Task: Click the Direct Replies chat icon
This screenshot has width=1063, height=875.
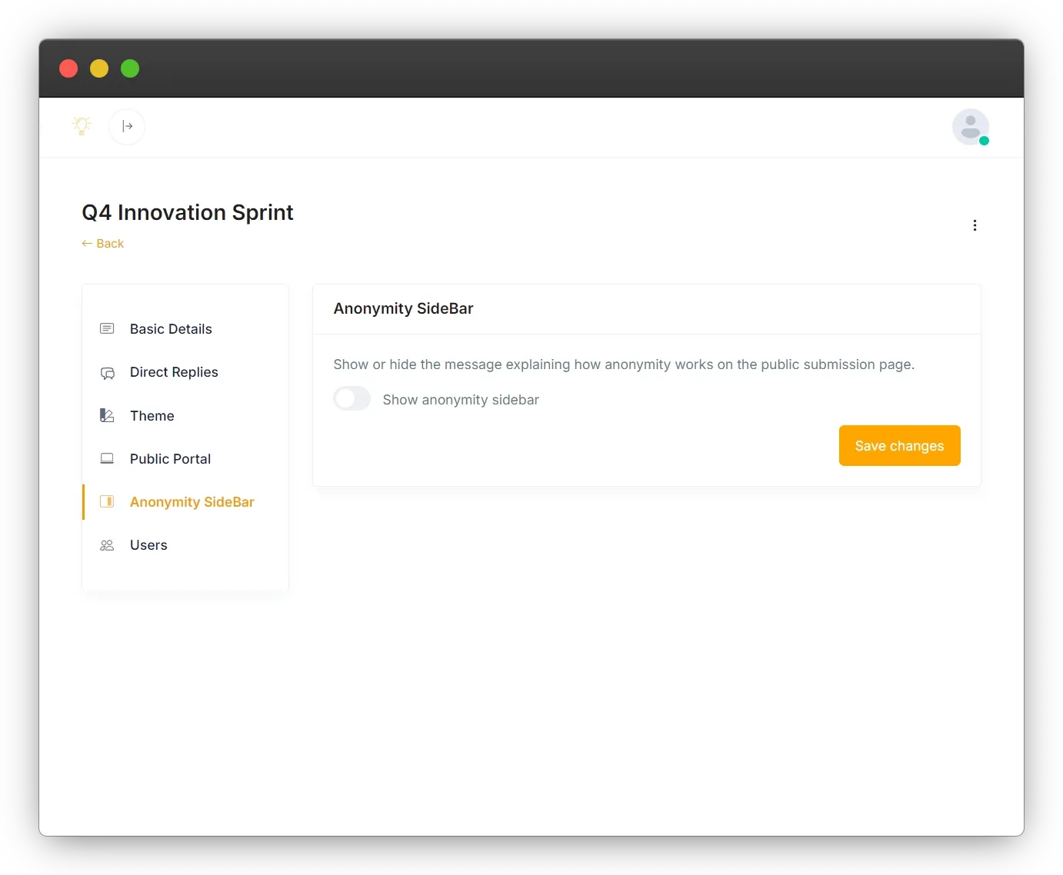Action: [x=107, y=373]
